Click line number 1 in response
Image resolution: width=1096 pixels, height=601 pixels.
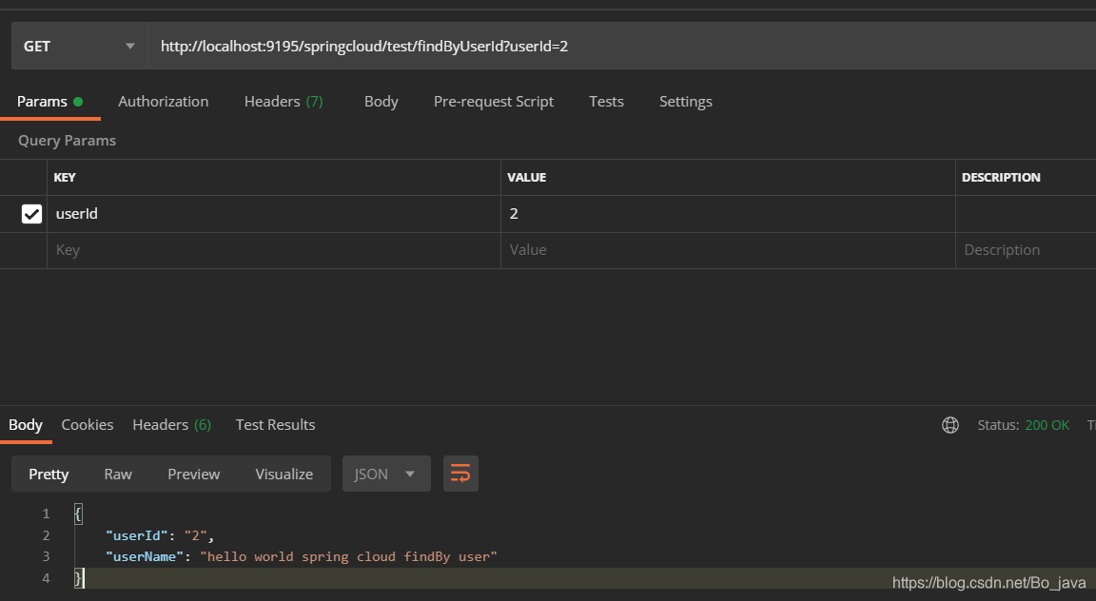[46, 514]
